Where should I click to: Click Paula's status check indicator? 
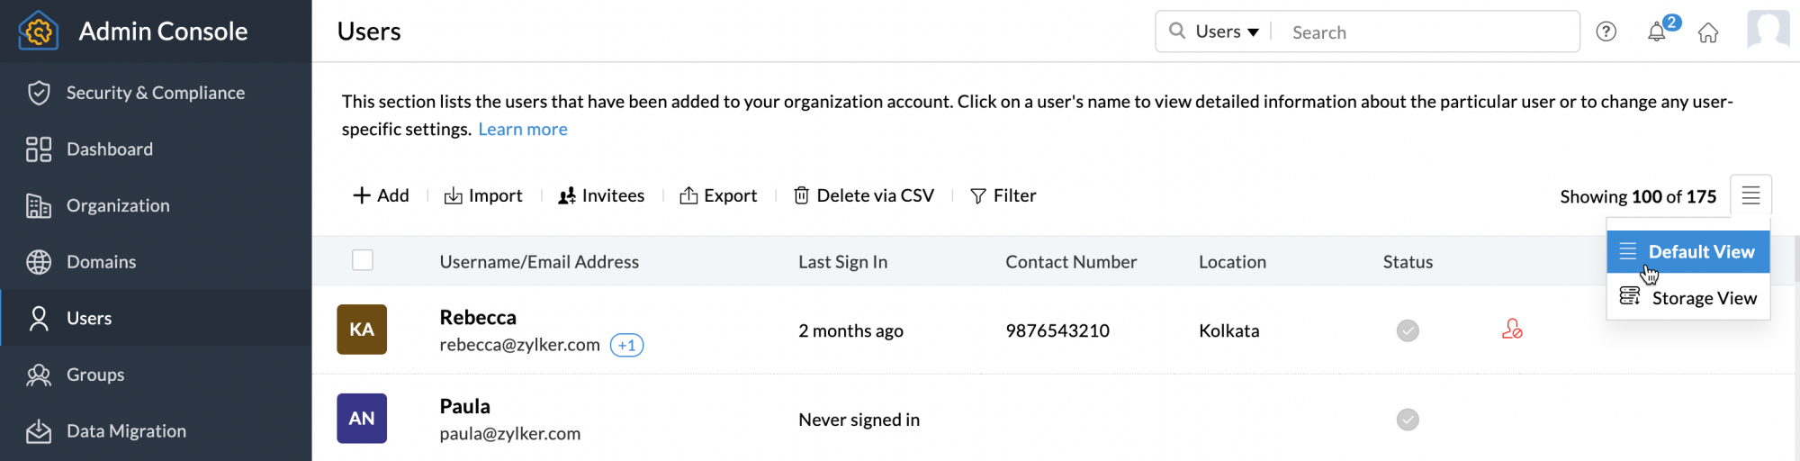click(x=1408, y=420)
